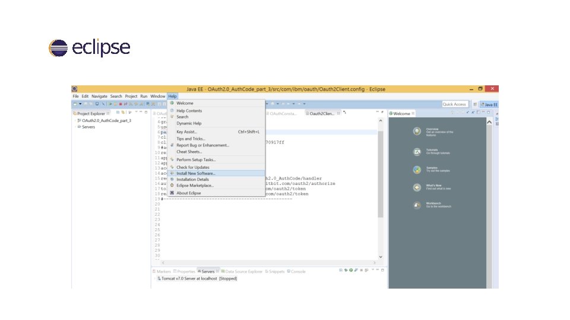Open the Help menu Welcome entry

click(216, 103)
